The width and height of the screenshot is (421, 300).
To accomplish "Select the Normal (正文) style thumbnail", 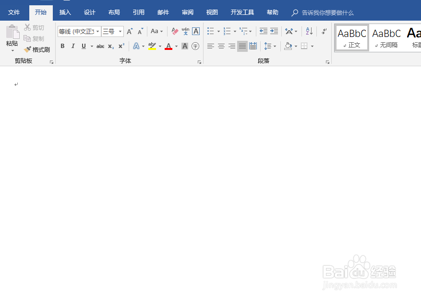I will point(352,37).
